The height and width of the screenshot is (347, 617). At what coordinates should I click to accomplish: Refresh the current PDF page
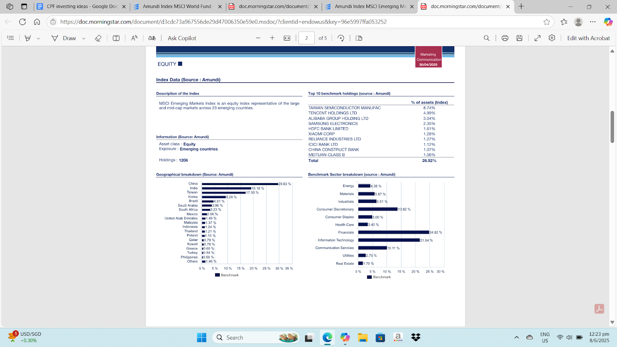(22, 22)
